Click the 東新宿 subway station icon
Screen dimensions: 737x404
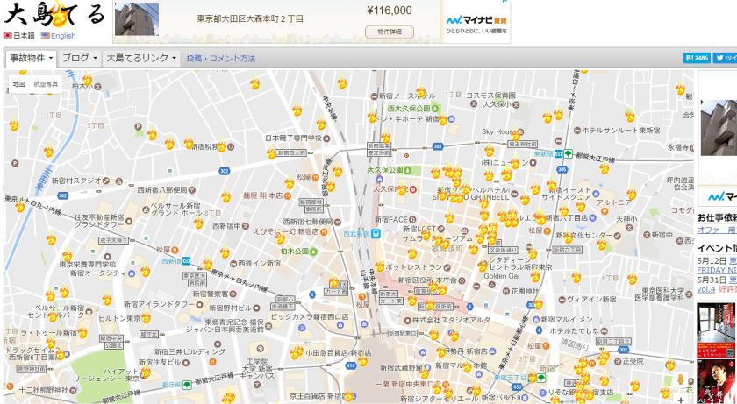[559, 153]
